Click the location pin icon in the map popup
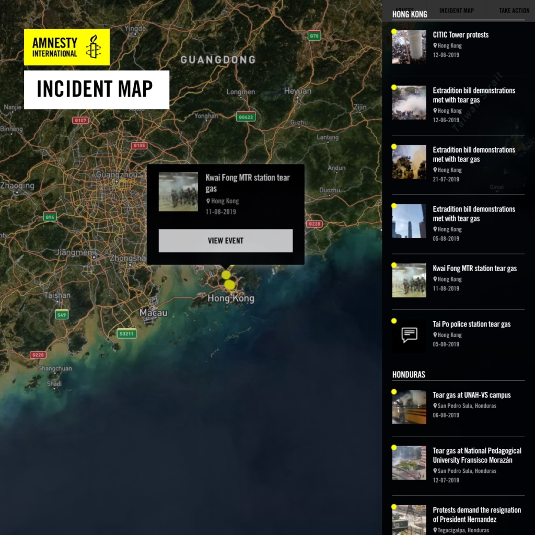This screenshot has width=535, height=535. point(208,201)
